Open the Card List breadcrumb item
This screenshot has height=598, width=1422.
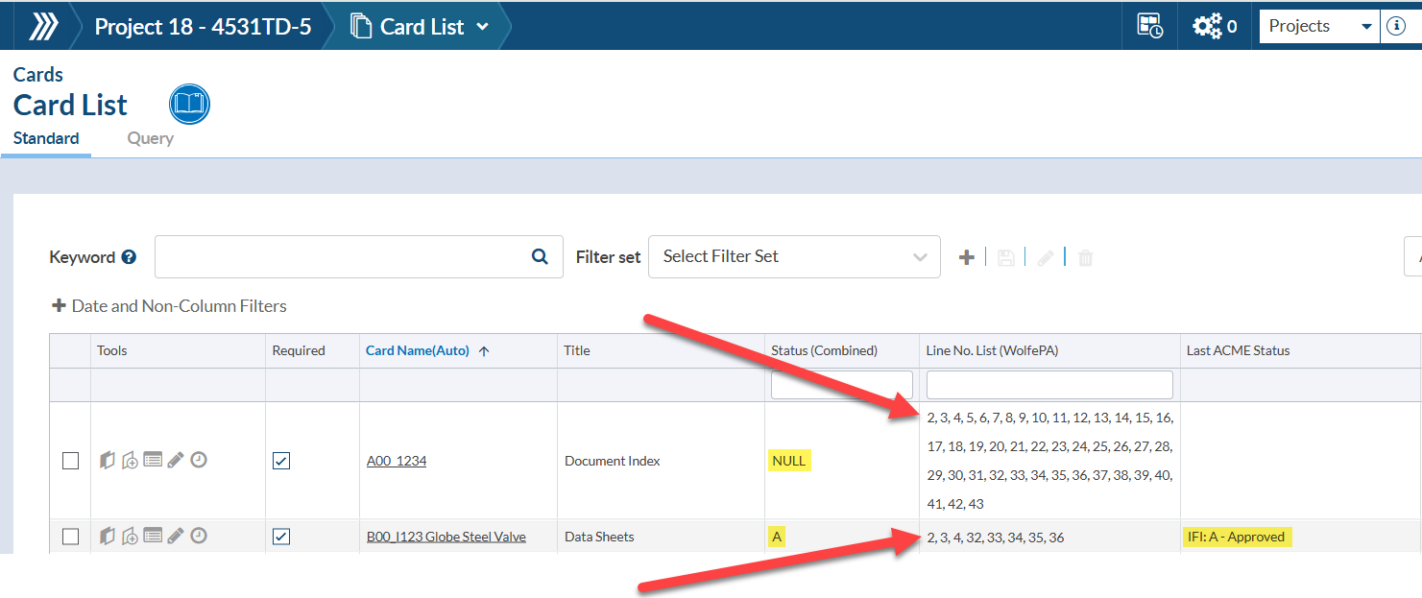[422, 26]
